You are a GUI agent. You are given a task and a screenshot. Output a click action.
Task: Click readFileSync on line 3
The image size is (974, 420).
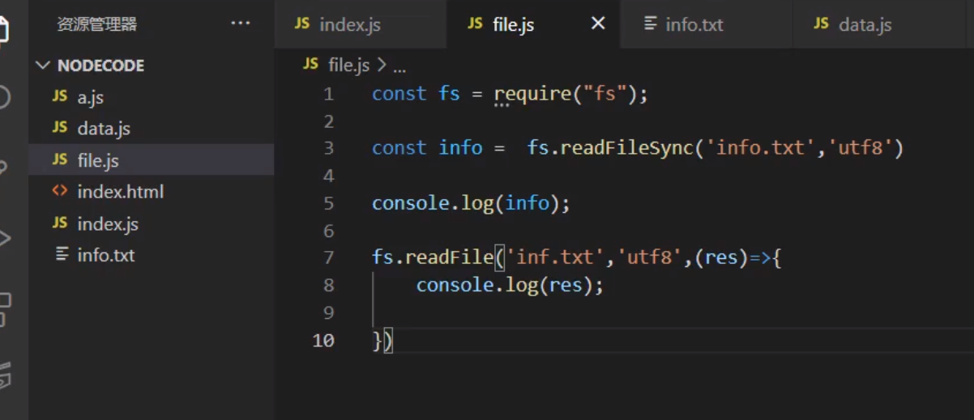627,148
